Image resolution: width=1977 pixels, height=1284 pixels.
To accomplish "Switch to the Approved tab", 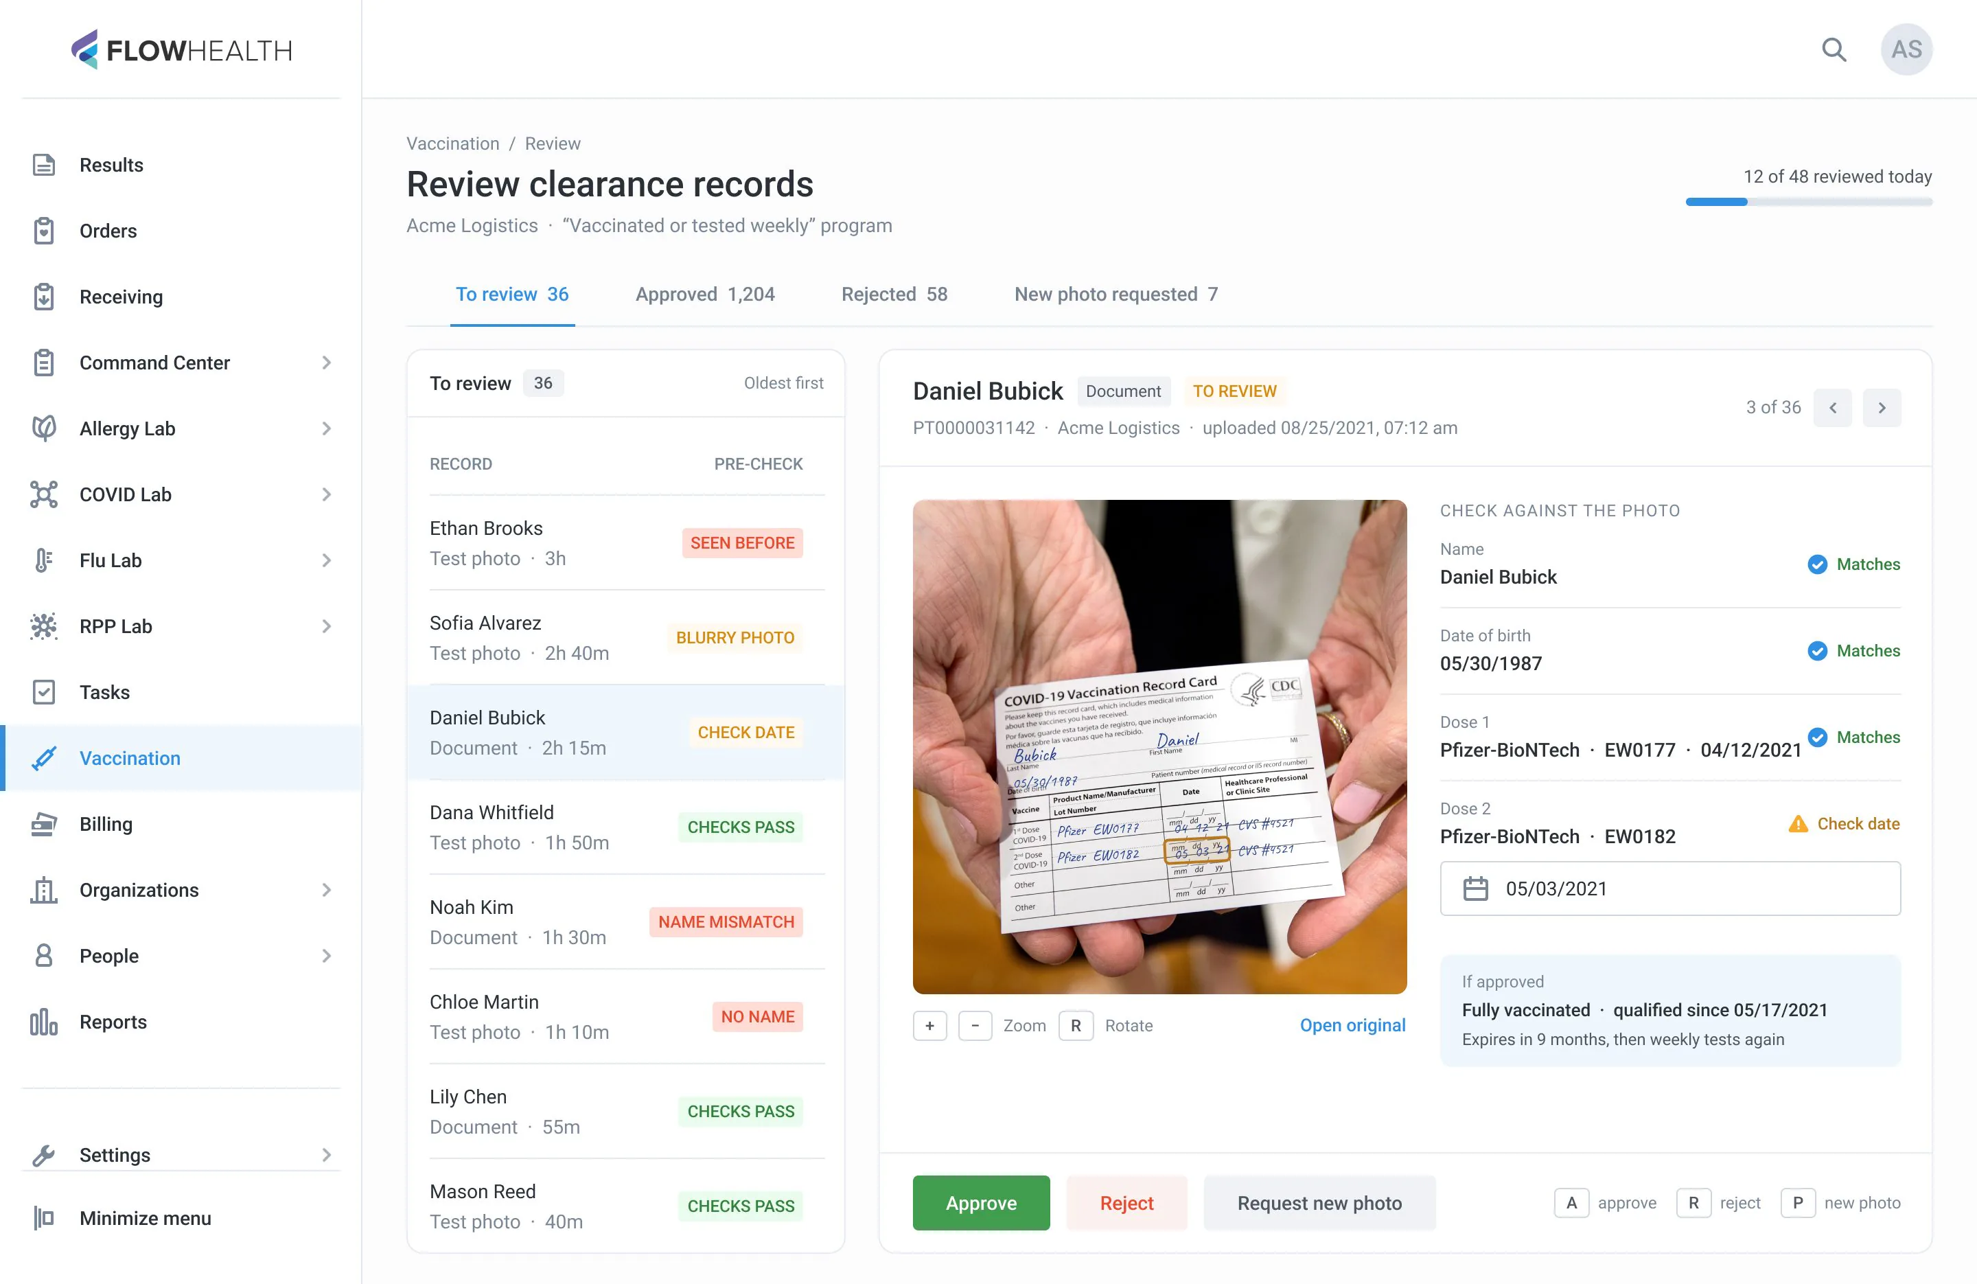I will (705, 294).
